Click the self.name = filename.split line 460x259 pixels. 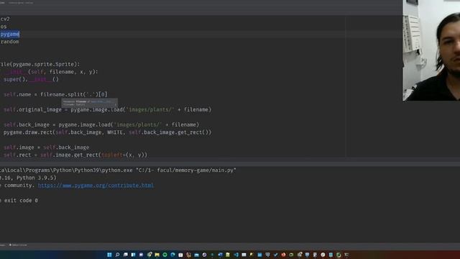56,94
